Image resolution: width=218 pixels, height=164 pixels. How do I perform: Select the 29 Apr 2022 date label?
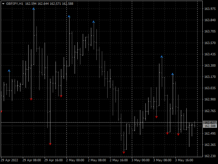[x=9, y=160]
